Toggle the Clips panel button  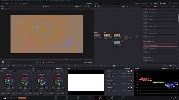144,3
